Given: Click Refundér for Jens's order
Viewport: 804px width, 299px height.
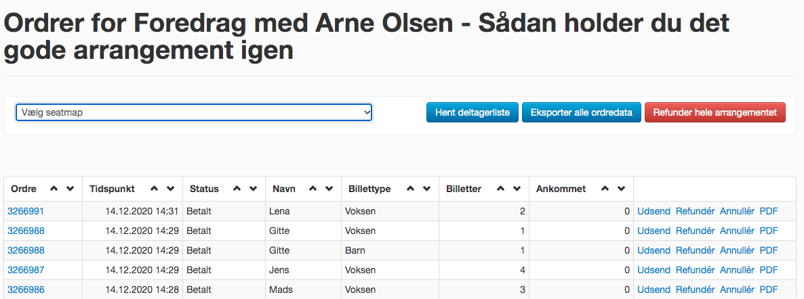Looking at the screenshot, I should pyautogui.click(x=695, y=270).
